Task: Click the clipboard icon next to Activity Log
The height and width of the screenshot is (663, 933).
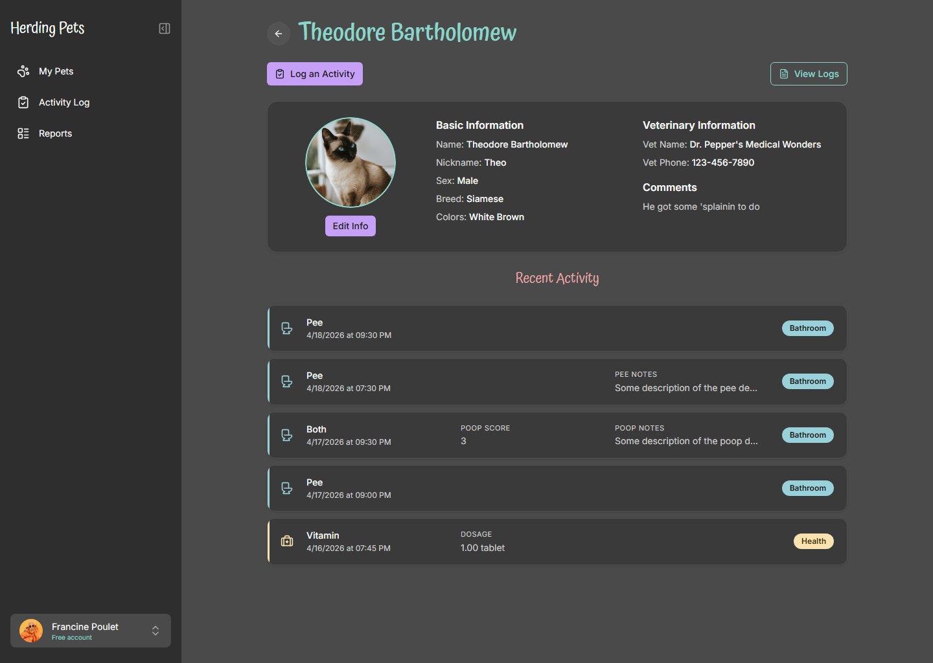Action: tap(23, 102)
